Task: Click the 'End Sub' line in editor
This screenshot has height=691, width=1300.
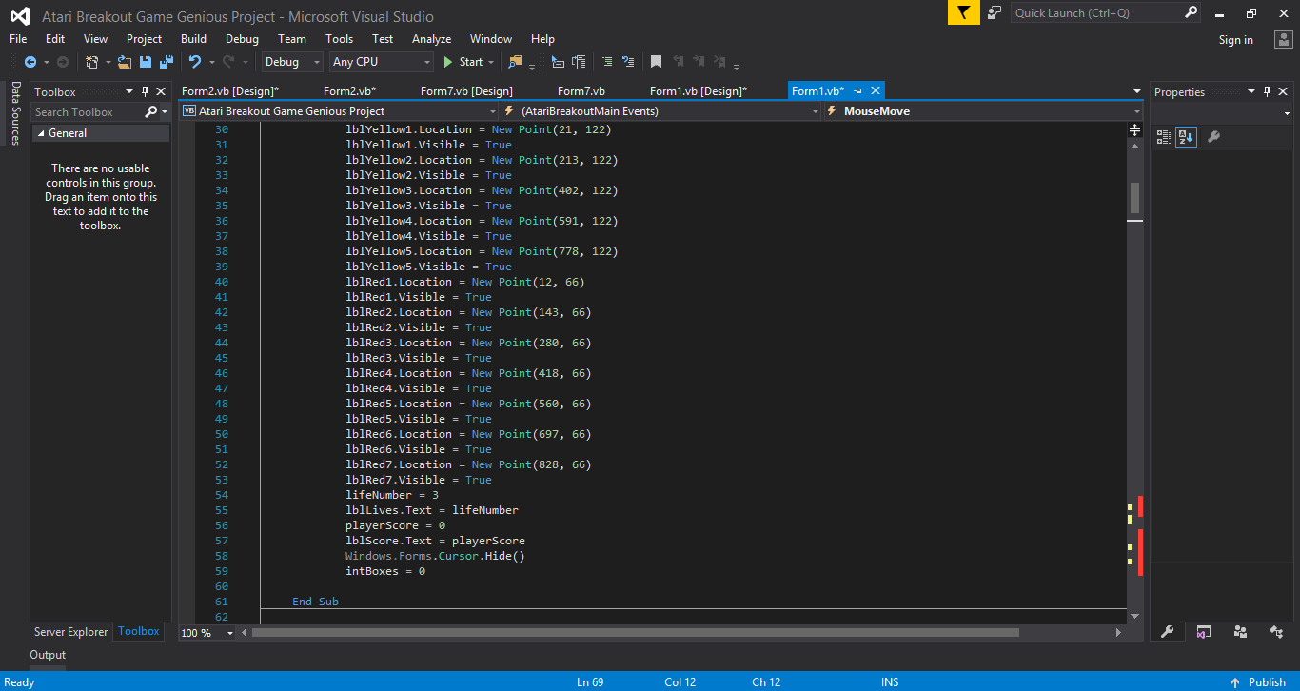Action: (x=315, y=602)
